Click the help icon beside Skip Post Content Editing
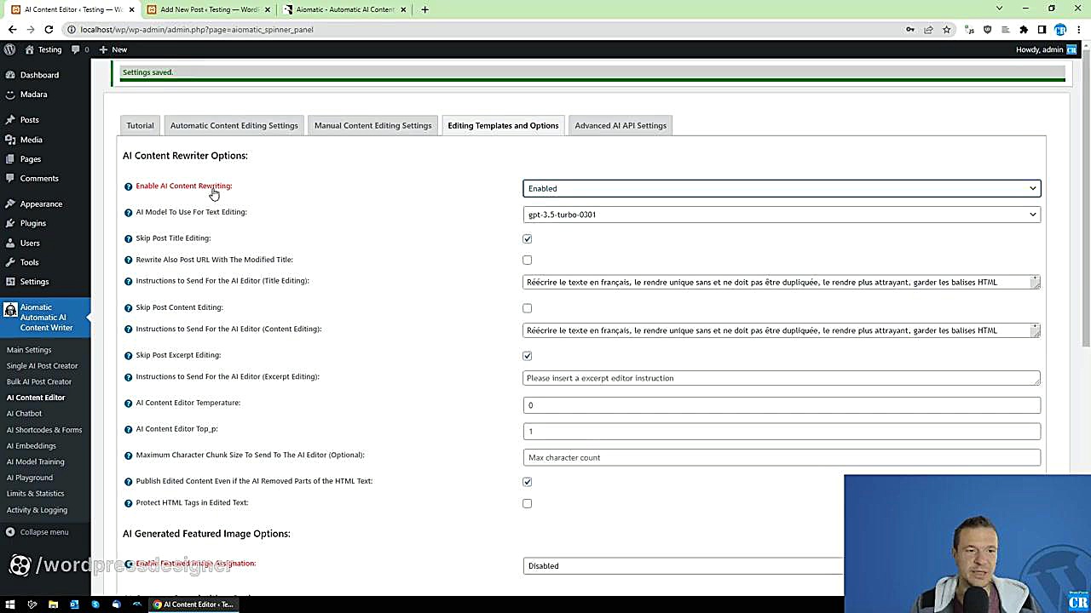1091x613 pixels. pos(129,308)
